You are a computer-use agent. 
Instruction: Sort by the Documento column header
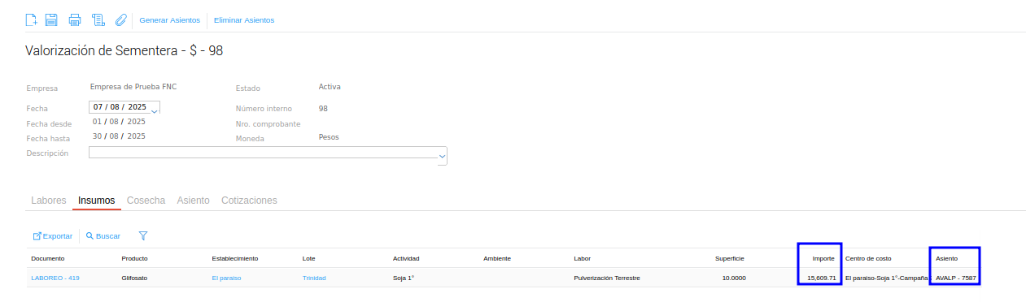47,259
